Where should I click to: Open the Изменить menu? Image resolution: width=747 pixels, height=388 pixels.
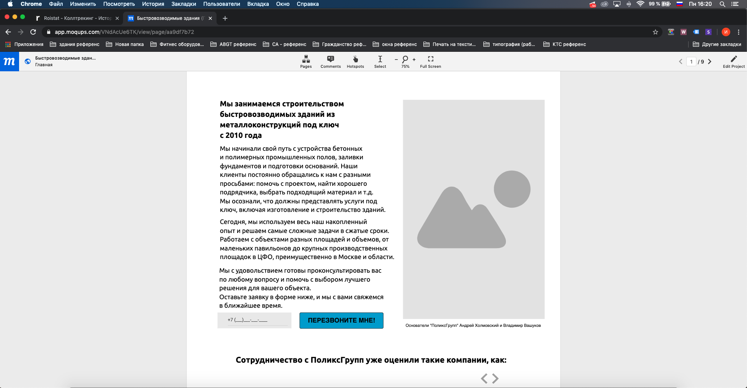(83, 4)
